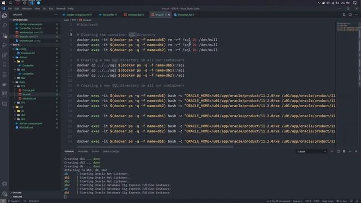Switch to the docker-compose.yml editor tab
361x203 pixels.
tap(78, 15)
